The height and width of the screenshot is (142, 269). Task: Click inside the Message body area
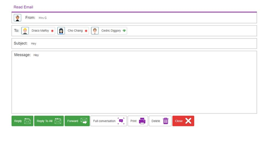(134, 82)
